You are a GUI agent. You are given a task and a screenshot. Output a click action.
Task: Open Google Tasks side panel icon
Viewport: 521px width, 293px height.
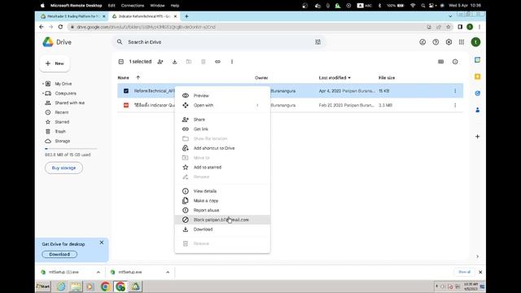478,94
